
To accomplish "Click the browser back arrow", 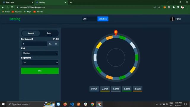I will coord(3,7).
